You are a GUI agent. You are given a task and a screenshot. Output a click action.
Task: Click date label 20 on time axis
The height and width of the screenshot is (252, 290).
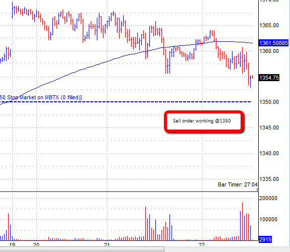point(36,244)
